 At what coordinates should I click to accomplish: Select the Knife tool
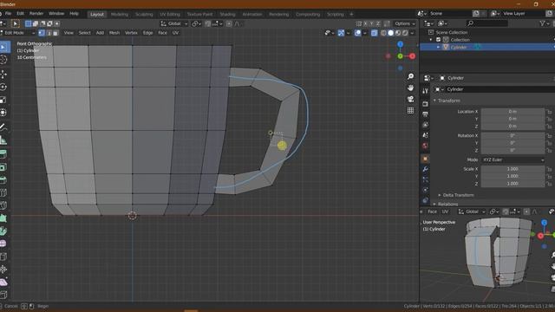(x=3, y=205)
